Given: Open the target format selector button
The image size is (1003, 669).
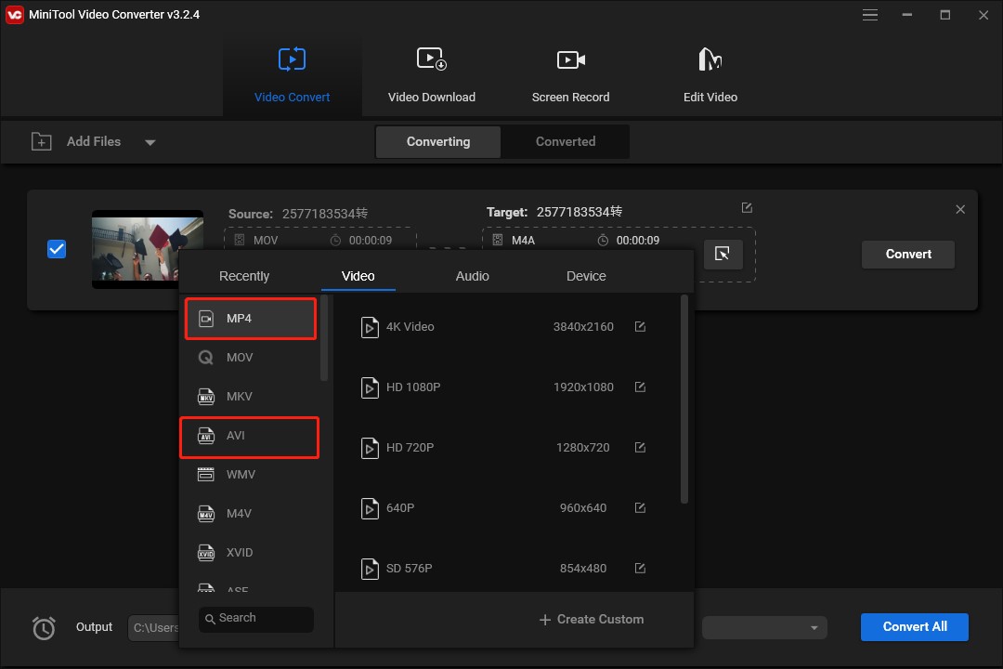Looking at the screenshot, I should point(723,255).
